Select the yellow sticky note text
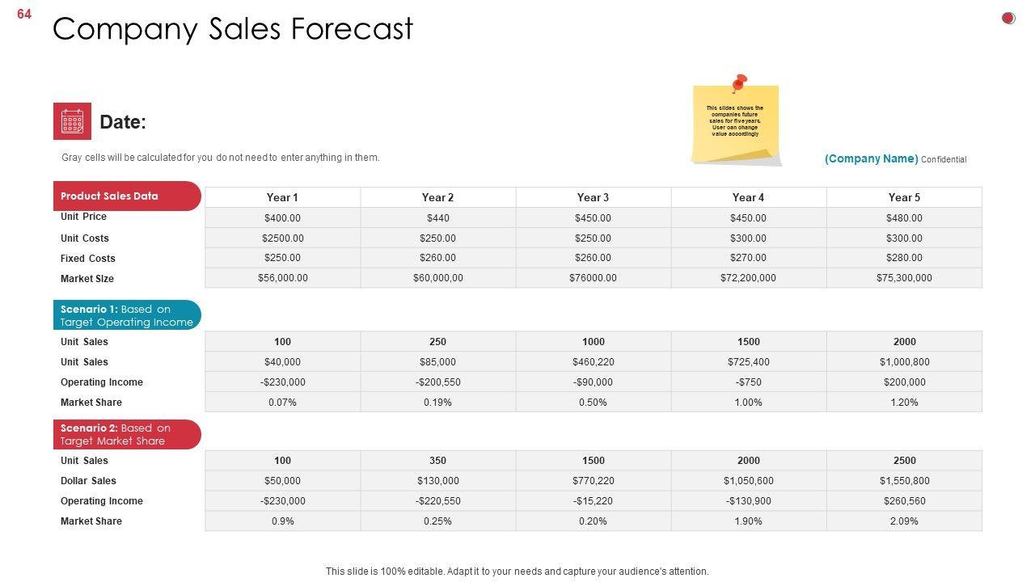1035x582 pixels. click(x=735, y=120)
